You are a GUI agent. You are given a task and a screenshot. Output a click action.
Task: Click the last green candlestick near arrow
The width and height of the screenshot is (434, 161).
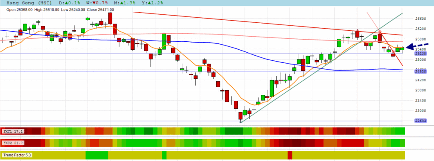[402, 48]
